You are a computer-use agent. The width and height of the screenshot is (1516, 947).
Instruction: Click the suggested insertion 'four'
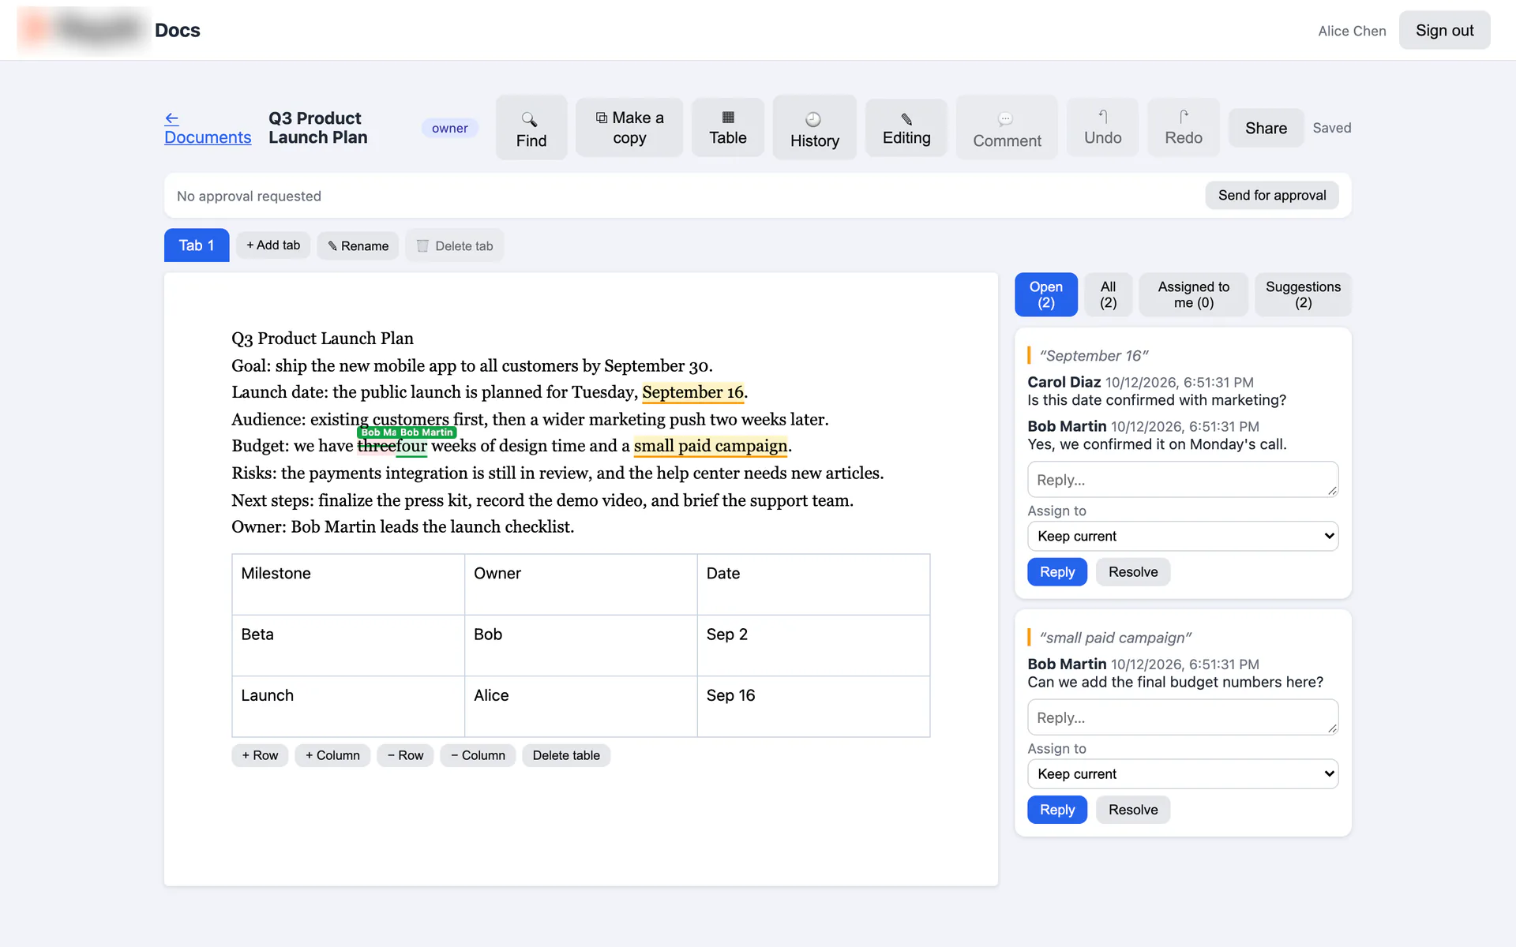pos(411,447)
